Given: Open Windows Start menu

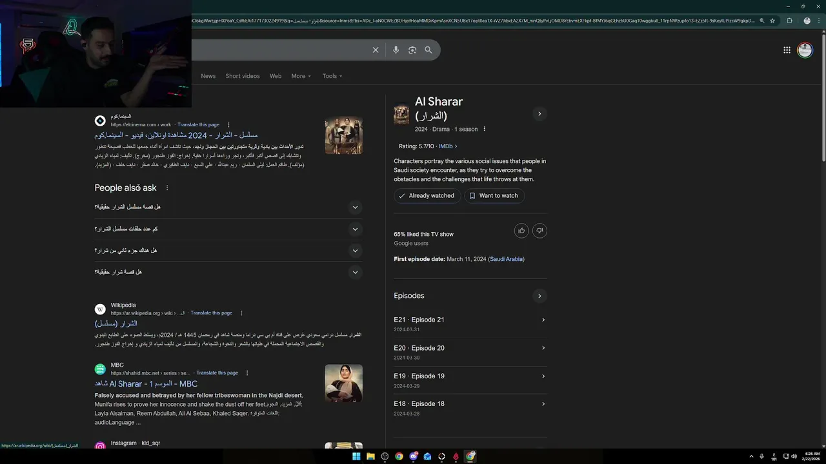Looking at the screenshot, I should [356, 456].
